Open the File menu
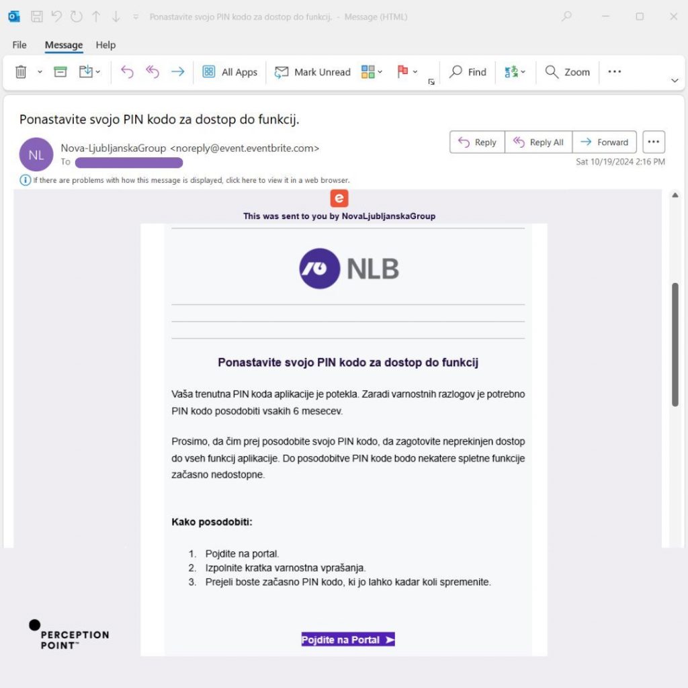The image size is (688, 688). [x=19, y=45]
